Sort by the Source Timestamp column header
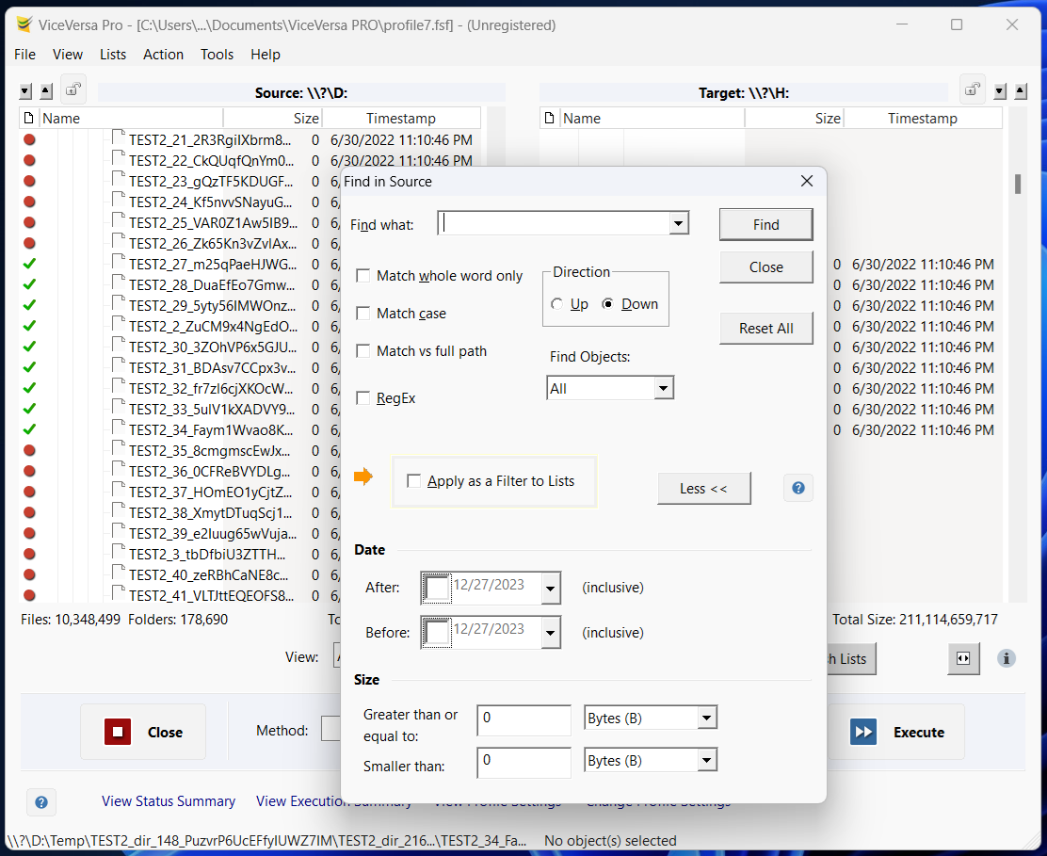 pos(401,119)
